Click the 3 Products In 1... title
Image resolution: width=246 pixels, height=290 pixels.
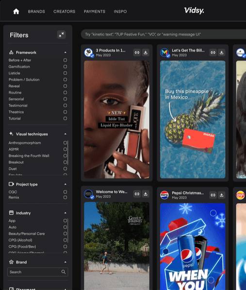(111, 51)
